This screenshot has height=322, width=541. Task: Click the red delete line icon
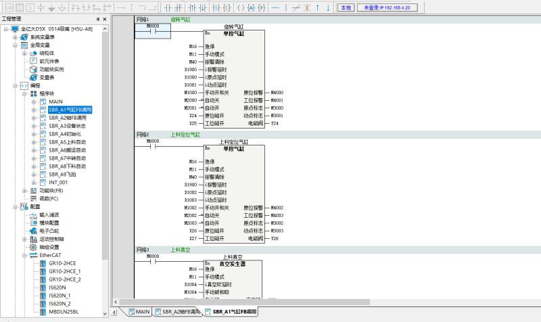click(306, 7)
